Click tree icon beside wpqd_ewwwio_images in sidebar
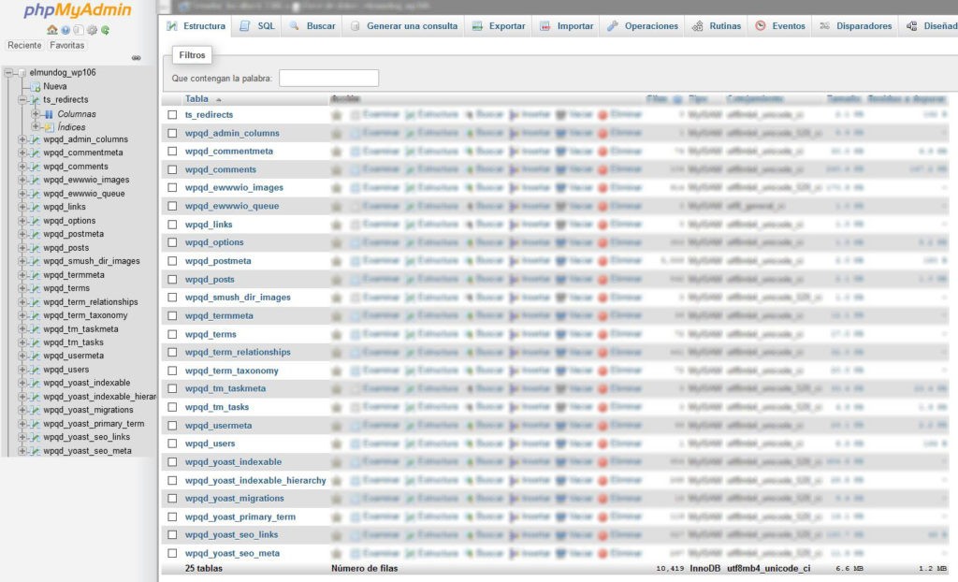The image size is (958, 582). (x=35, y=180)
